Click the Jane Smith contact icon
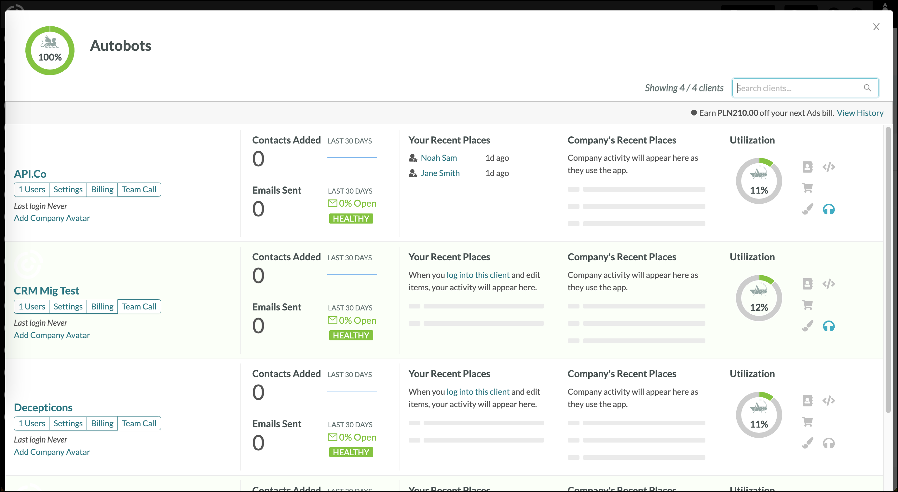898x492 pixels. [413, 173]
